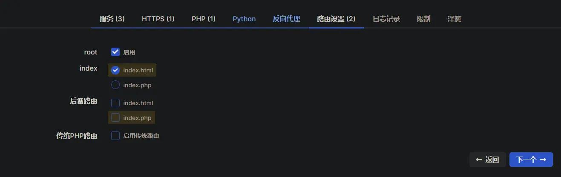Open the 反向代理 tab

(286, 19)
